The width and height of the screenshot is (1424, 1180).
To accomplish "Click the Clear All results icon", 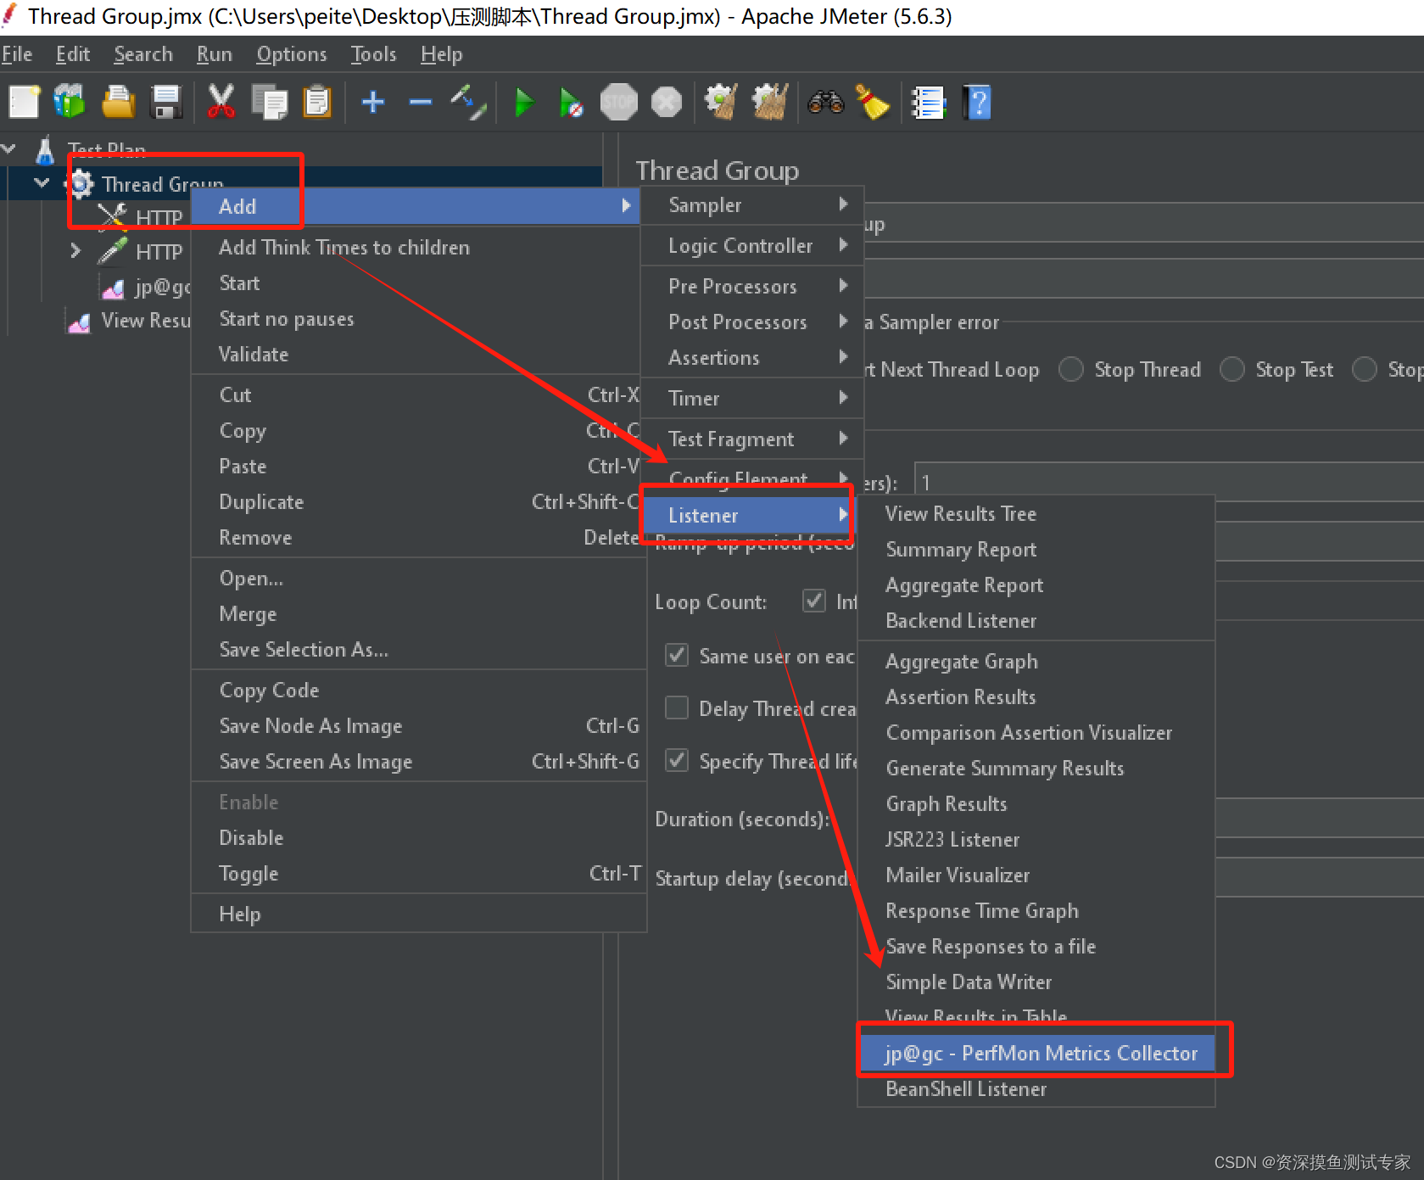I will point(770,103).
